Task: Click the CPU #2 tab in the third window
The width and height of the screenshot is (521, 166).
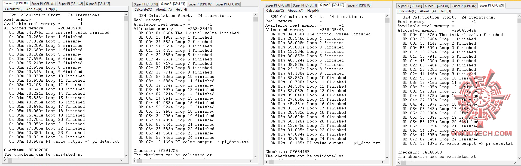Action: (x=332, y=5)
